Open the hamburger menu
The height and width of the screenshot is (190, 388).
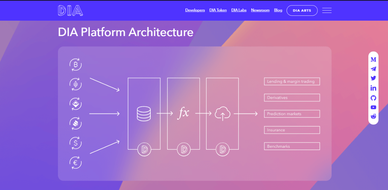(327, 10)
